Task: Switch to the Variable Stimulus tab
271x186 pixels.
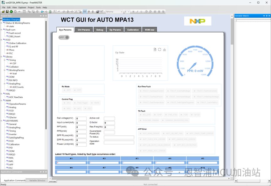Action: click(x=37, y=180)
